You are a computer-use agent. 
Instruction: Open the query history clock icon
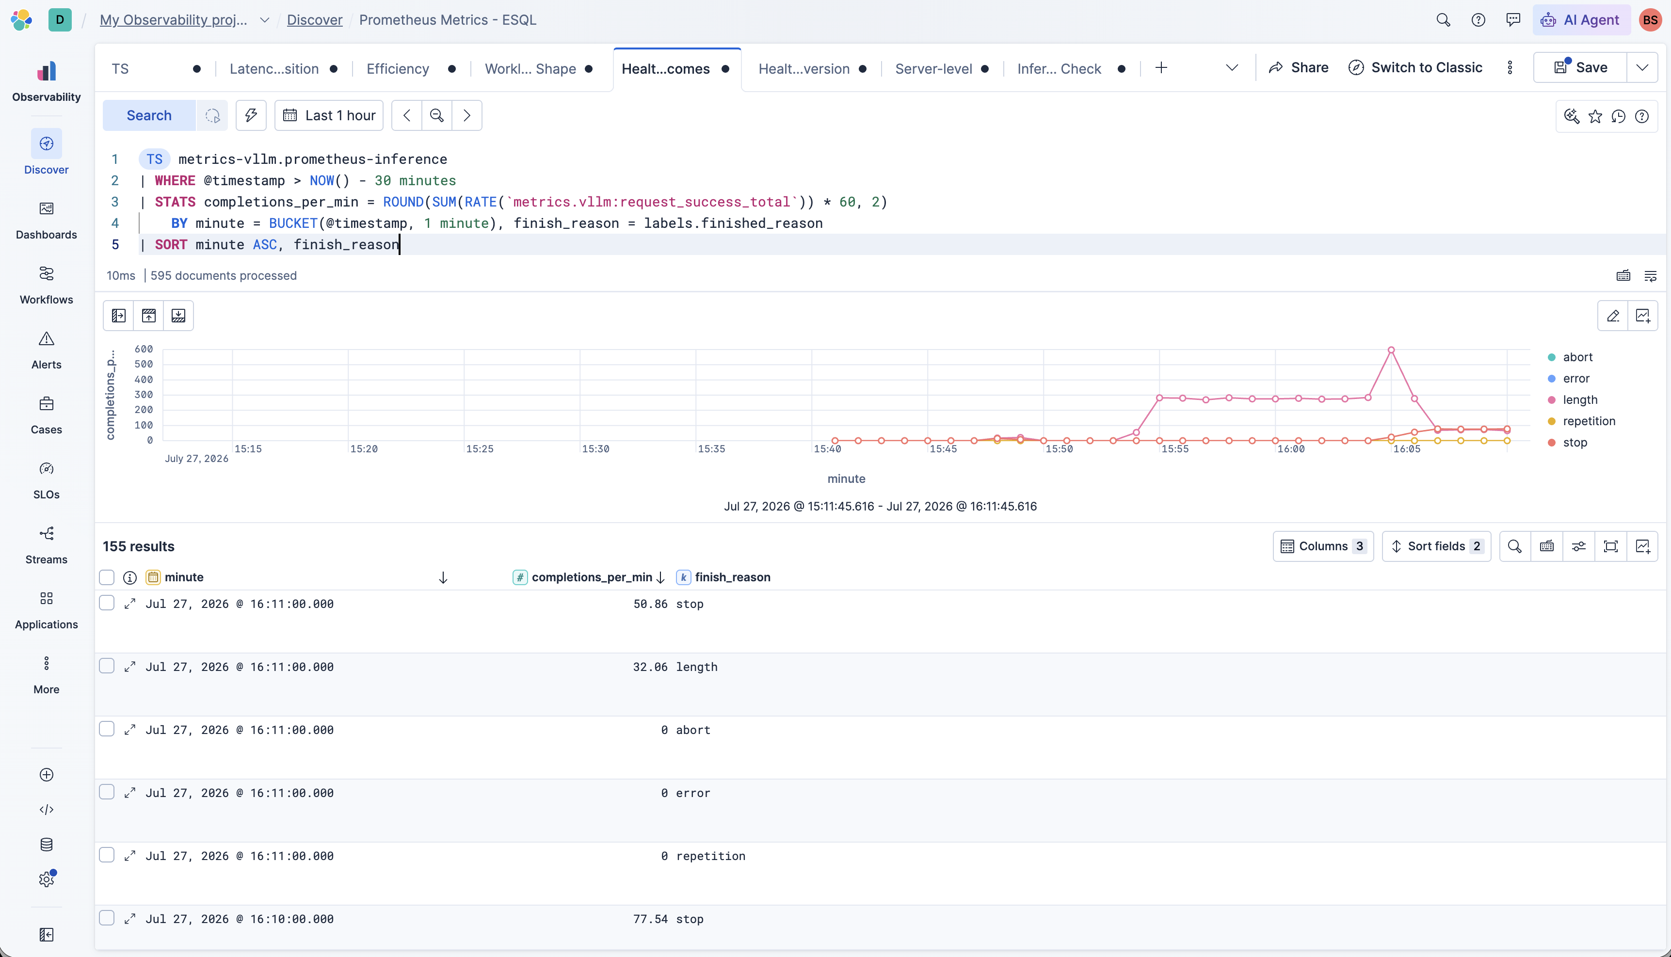pos(1619,116)
